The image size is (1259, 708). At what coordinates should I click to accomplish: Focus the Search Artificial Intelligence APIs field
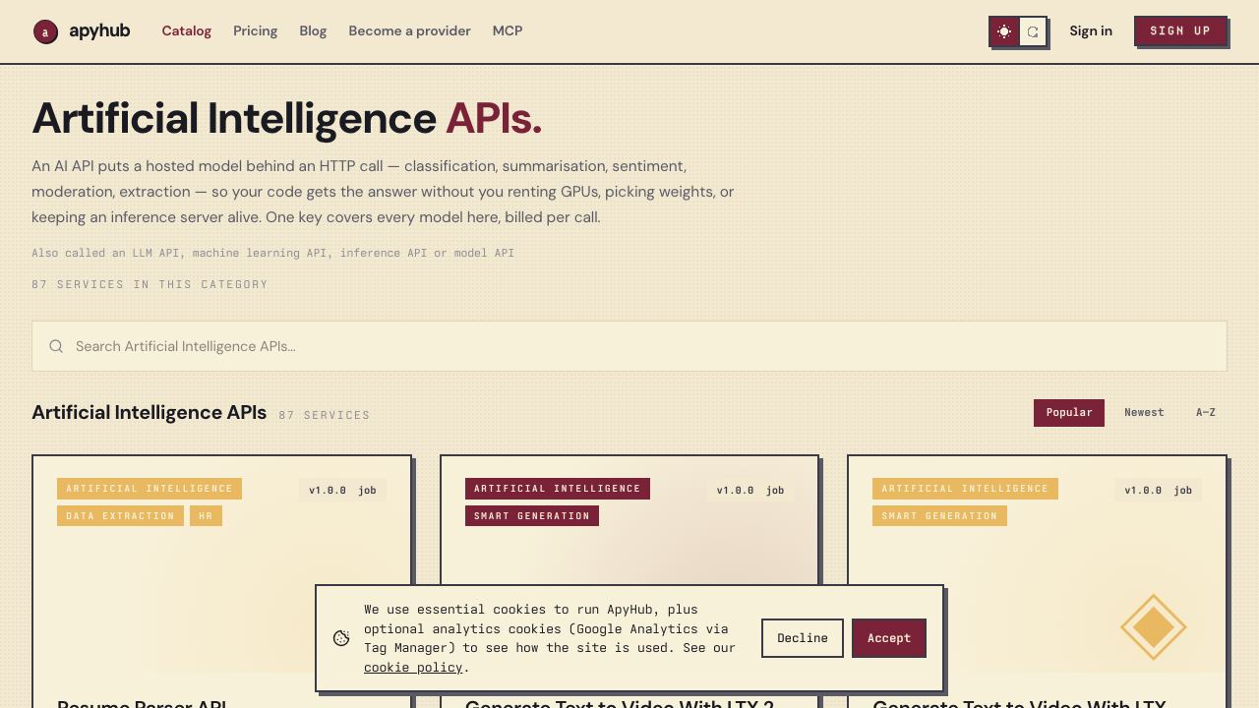(629, 346)
